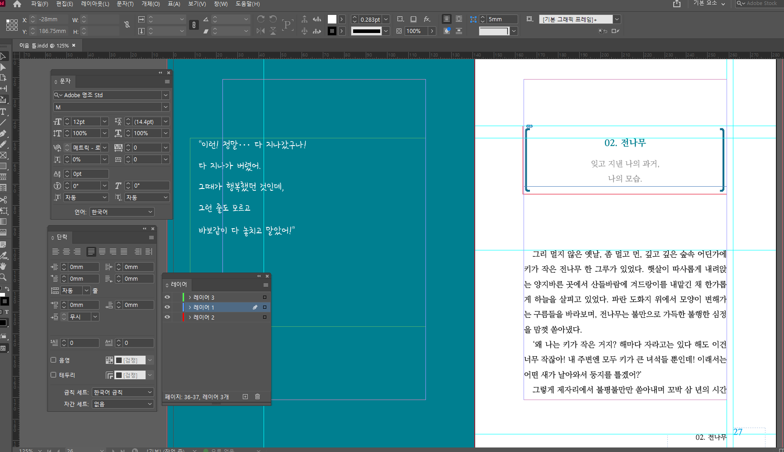The image size is (784, 452).
Task: Click the share document icon at the top right
Action: click(677, 4)
